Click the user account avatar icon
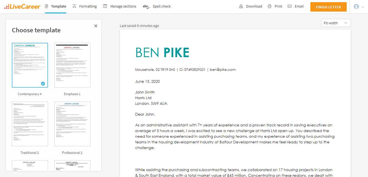This screenshot has width=368, height=177. (356, 7)
